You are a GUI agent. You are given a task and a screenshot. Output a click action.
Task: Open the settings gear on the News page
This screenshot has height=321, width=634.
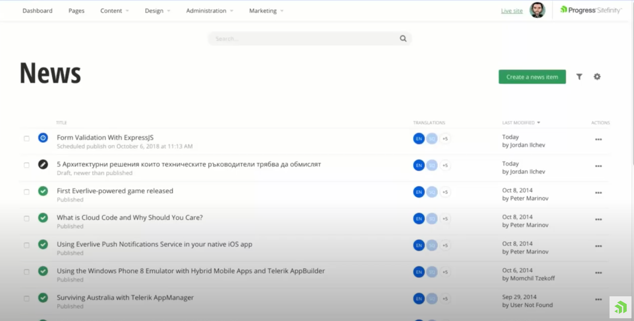tap(597, 77)
